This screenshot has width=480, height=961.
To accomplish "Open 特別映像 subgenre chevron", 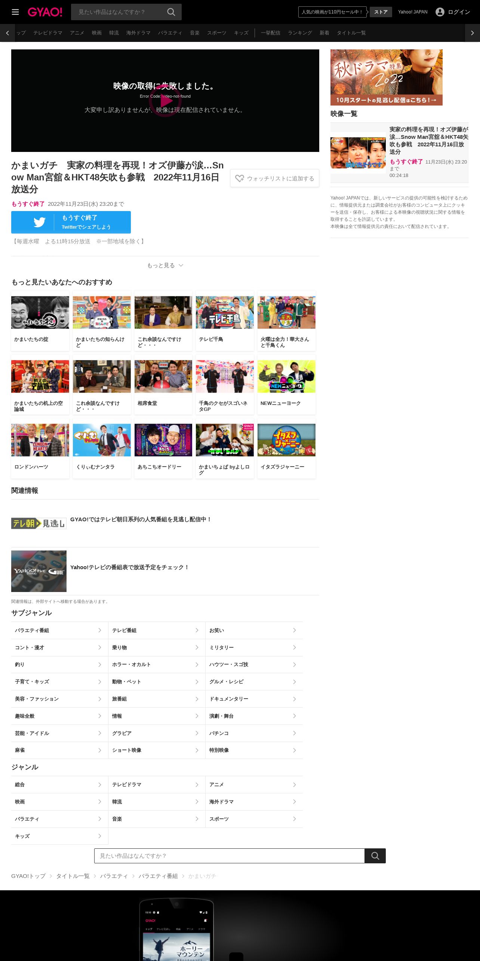I will [295, 750].
